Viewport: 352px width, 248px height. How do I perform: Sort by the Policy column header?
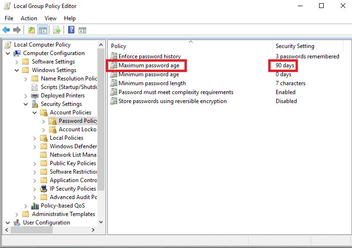[x=191, y=46]
